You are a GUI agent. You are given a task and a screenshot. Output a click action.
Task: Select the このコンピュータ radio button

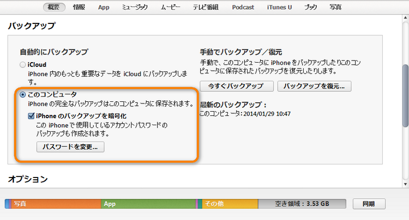coord(23,95)
